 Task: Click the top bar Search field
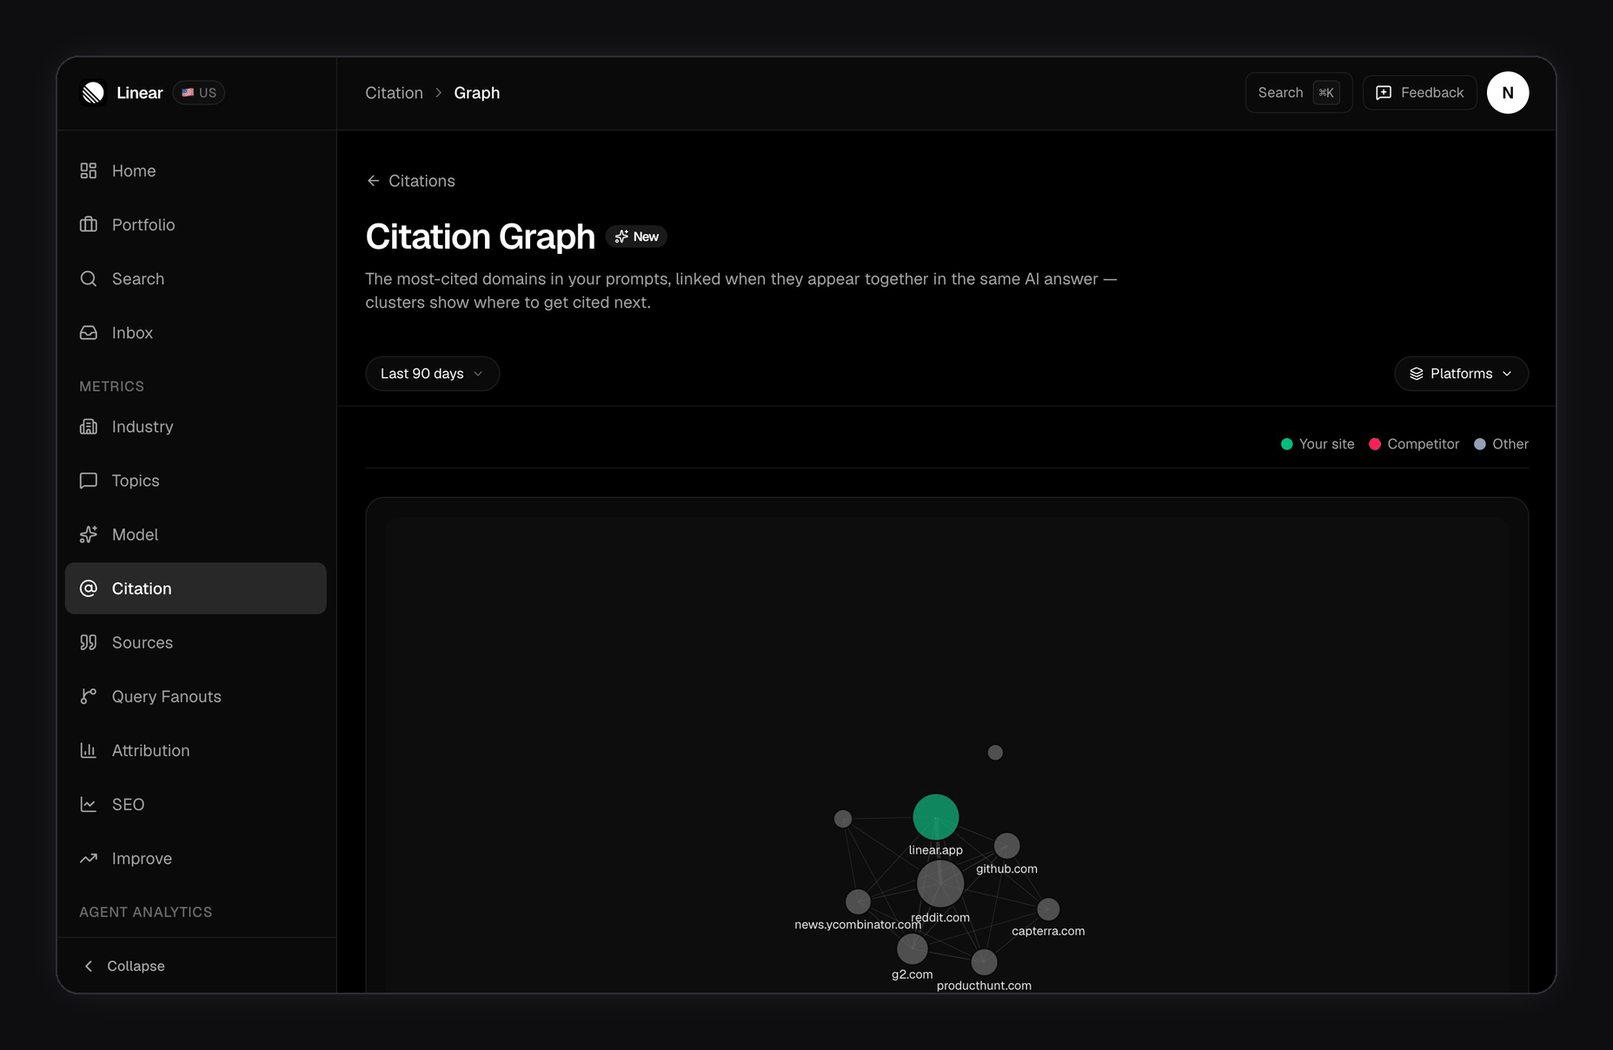(x=1298, y=93)
